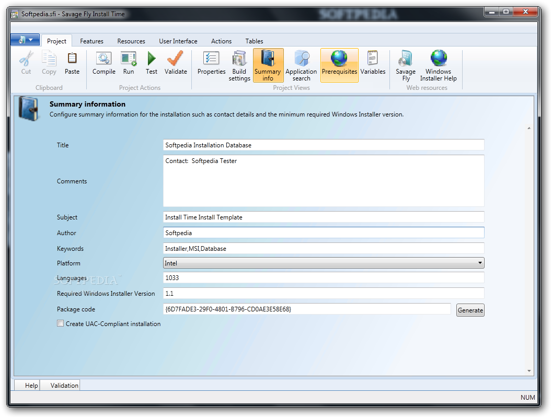Screen dimensions: 552x418
Task: Click into the Comments text area
Action: (324, 180)
